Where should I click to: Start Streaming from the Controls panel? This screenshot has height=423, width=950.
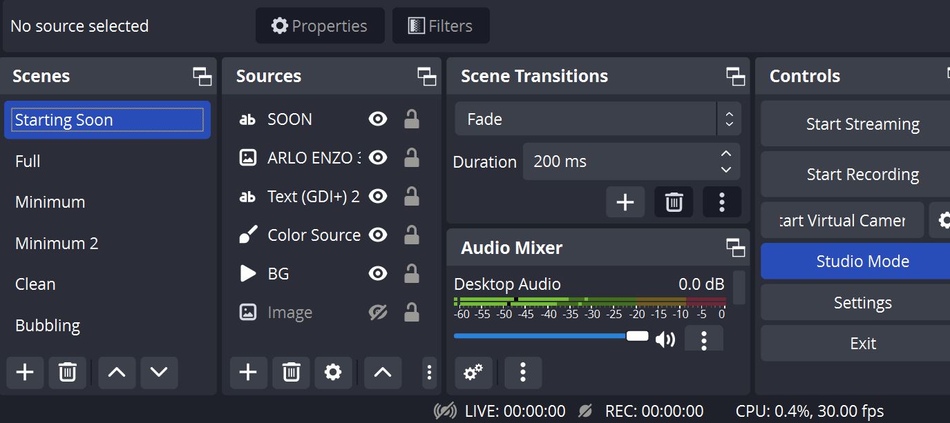coord(862,124)
